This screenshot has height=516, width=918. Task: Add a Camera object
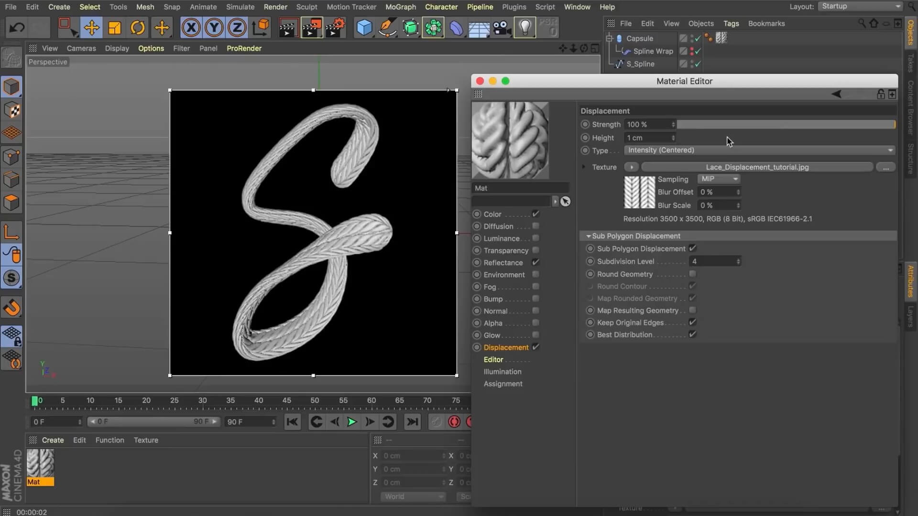(x=502, y=28)
